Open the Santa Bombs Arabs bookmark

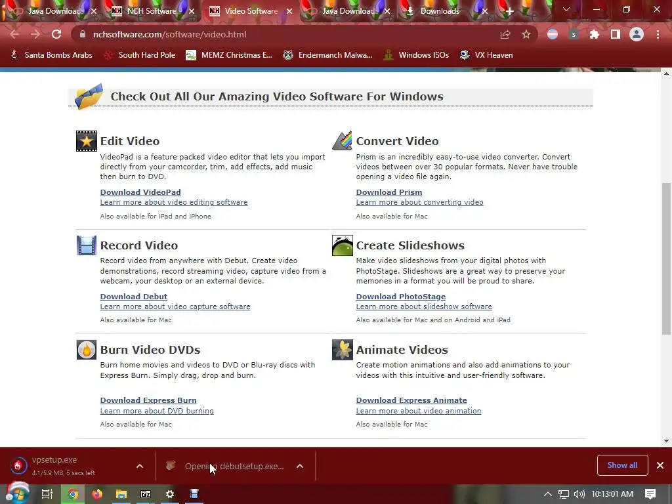pyautogui.click(x=51, y=55)
